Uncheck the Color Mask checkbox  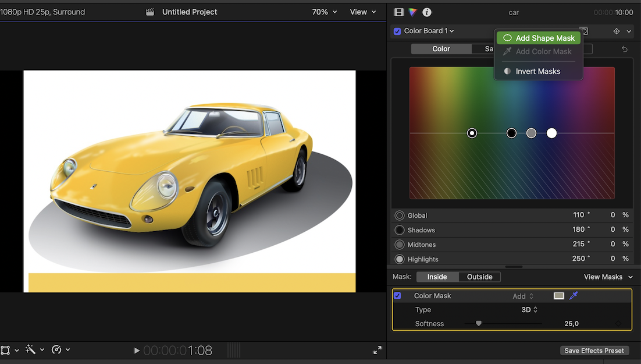pyautogui.click(x=398, y=296)
